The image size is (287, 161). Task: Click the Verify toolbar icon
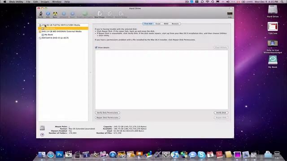point(40,14)
